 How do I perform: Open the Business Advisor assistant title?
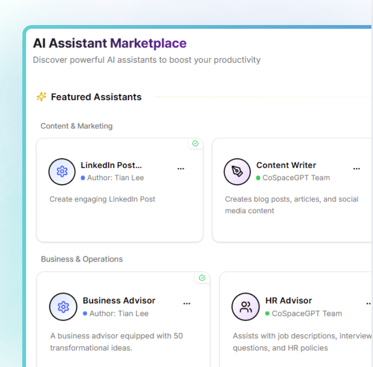click(119, 301)
